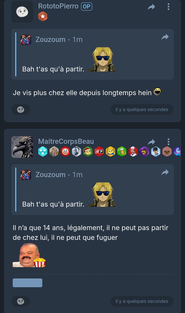
Task: Open the OP-tagged RototoPierro username
Action: 58,6
